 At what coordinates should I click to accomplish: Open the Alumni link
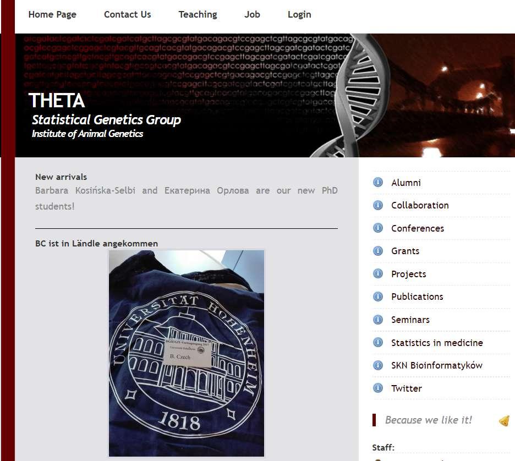(406, 183)
